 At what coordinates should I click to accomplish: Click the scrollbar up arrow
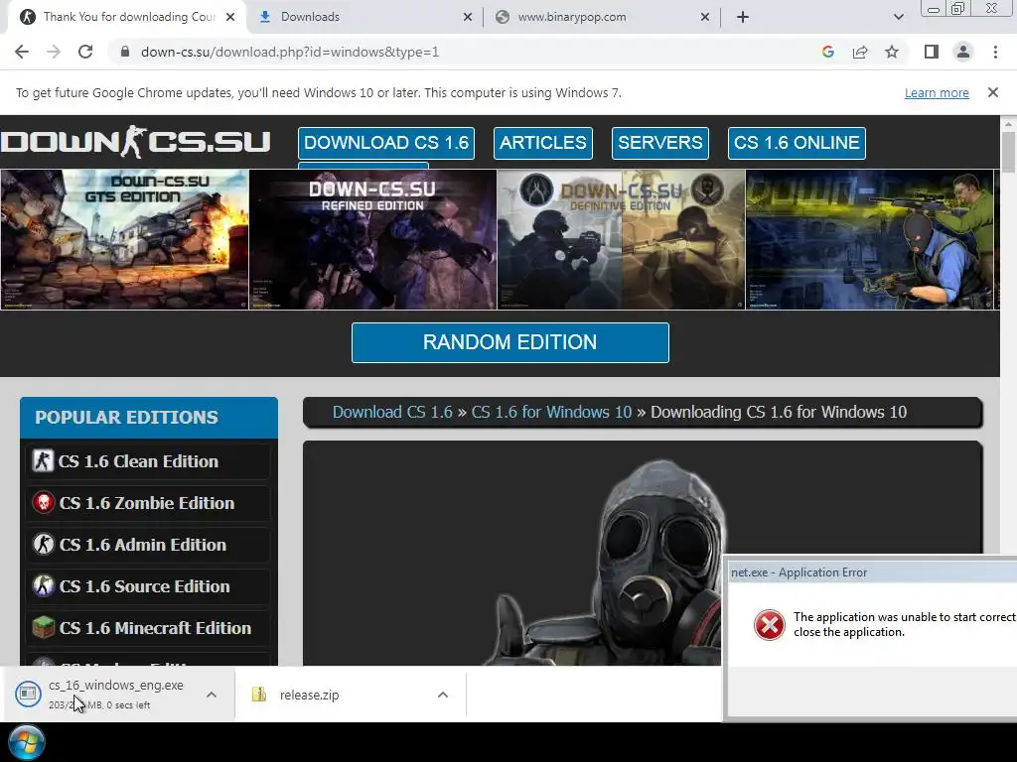point(1008,122)
